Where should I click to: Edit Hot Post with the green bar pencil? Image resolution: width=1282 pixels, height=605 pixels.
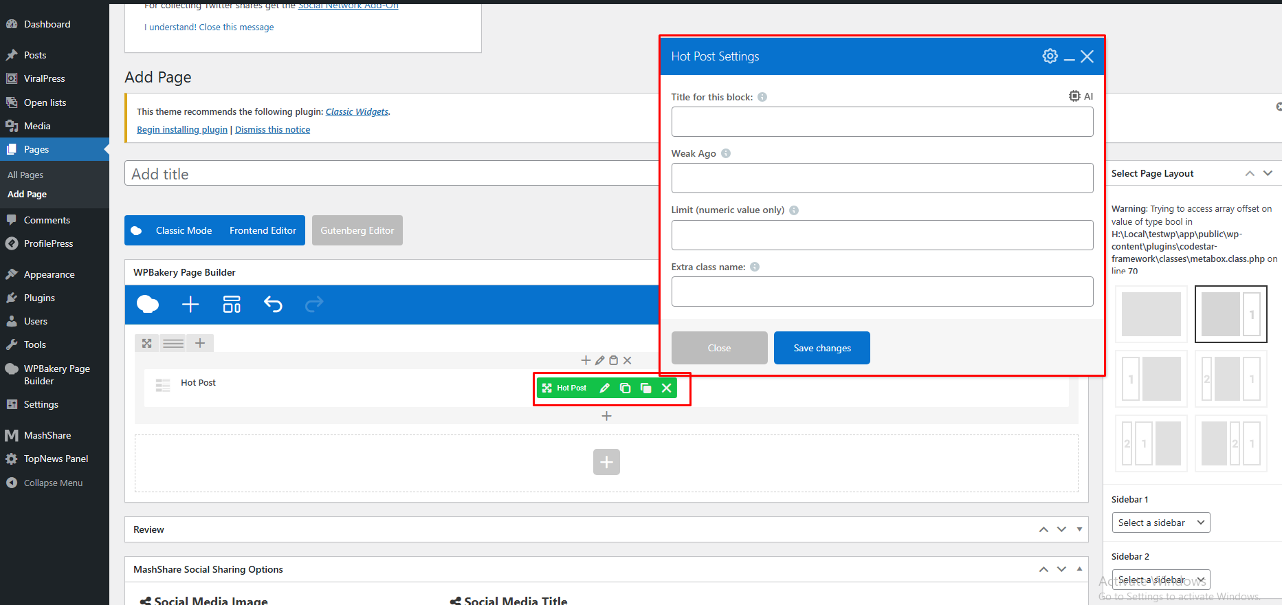[604, 388]
